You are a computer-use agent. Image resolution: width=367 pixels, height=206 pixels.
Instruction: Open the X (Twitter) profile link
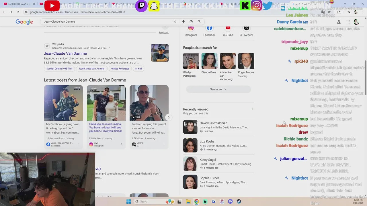point(246,31)
